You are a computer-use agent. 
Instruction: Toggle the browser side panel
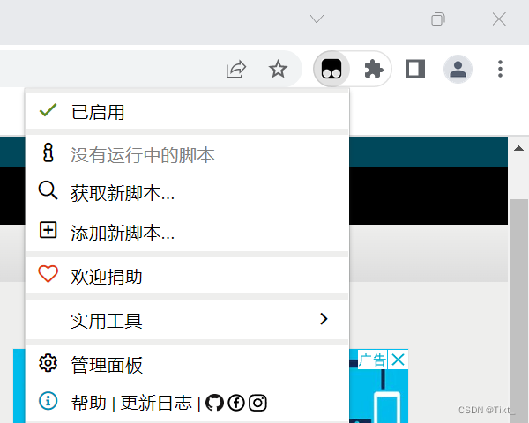click(x=415, y=69)
